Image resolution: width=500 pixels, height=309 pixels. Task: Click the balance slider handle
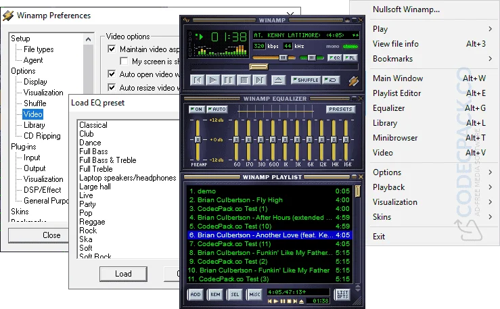point(312,57)
